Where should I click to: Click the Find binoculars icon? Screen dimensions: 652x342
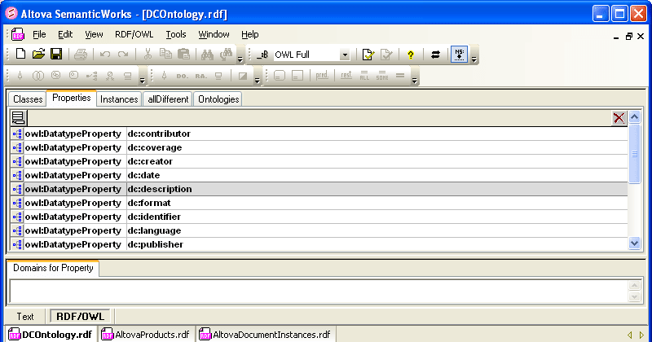pos(207,54)
